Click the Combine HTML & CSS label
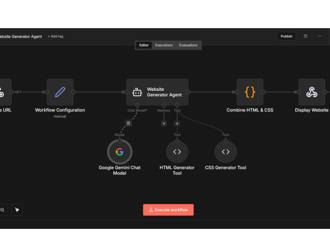Viewport: 330px width, 248px height. click(250, 110)
